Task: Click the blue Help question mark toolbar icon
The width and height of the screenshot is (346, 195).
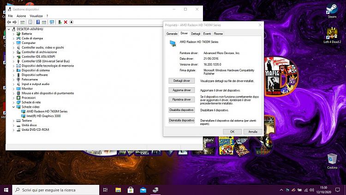Action: tap(38, 22)
